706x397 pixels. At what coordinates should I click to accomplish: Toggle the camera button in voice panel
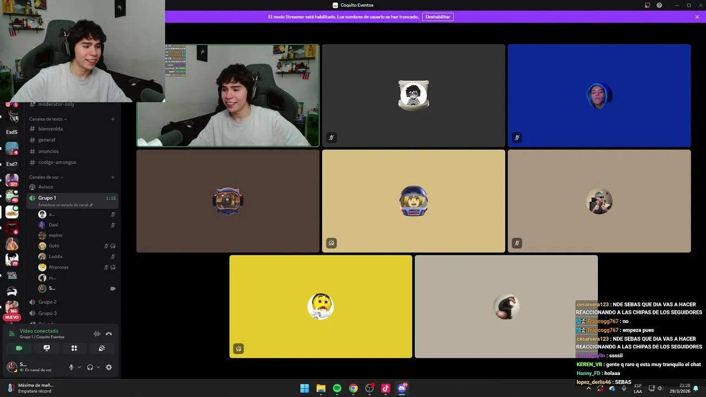click(x=19, y=348)
